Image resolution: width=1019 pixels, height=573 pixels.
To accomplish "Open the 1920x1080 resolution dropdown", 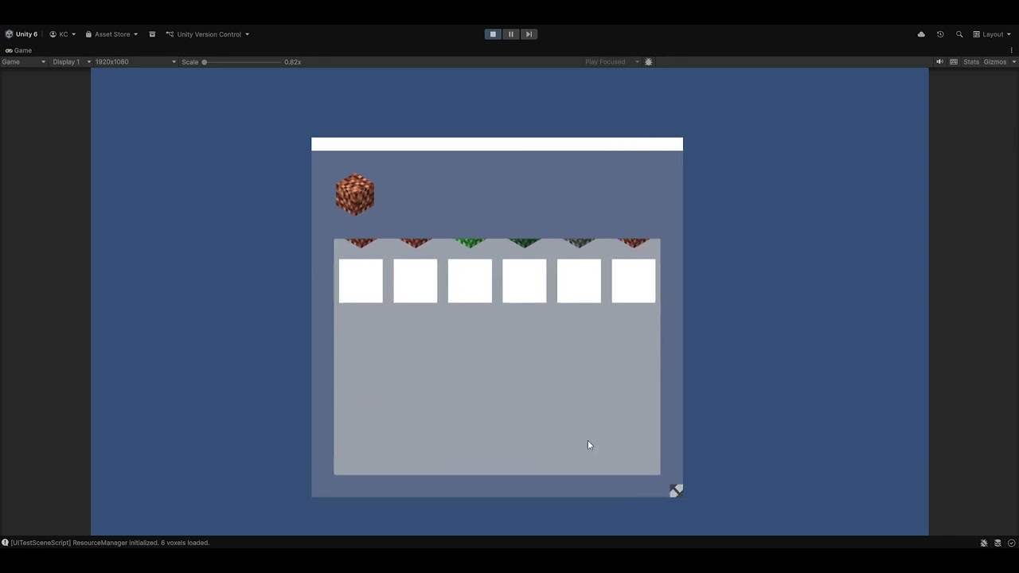I will click(x=135, y=62).
